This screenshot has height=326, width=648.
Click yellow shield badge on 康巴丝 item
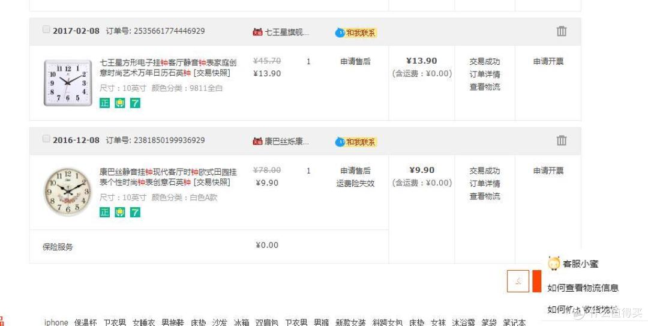coord(120,212)
